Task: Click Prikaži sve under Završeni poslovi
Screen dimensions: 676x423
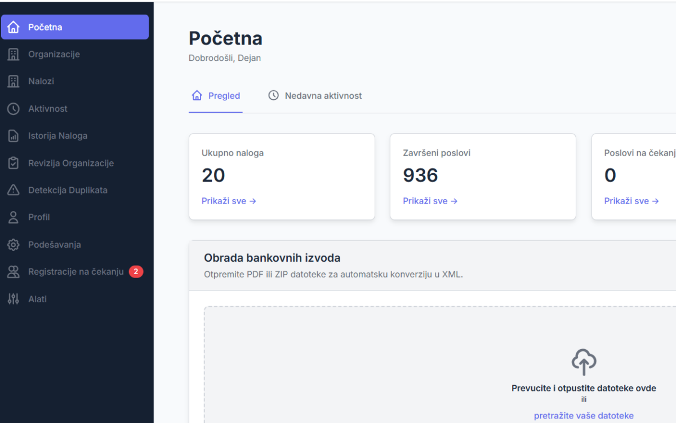Action: (430, 201)
